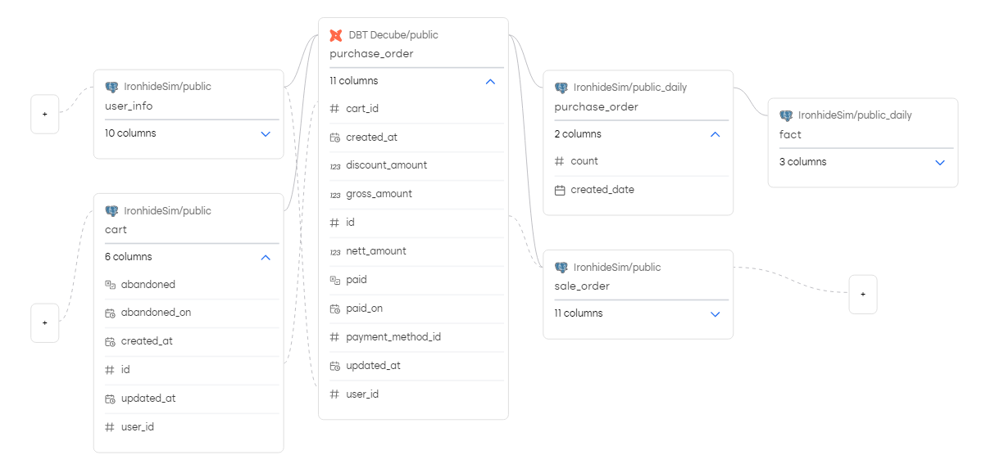Viewport: 1004px width, 473px height.
Task: Expand downstream lineage right of sale_order
Action: 862,294
